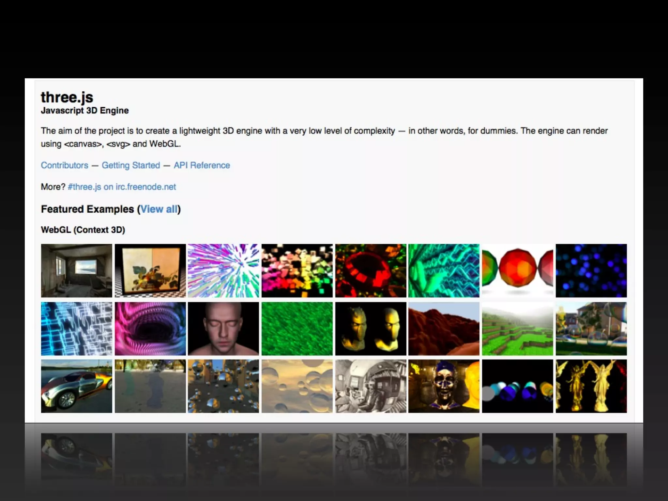Open the red faceted sphere thumbnail

click(518, 271)
